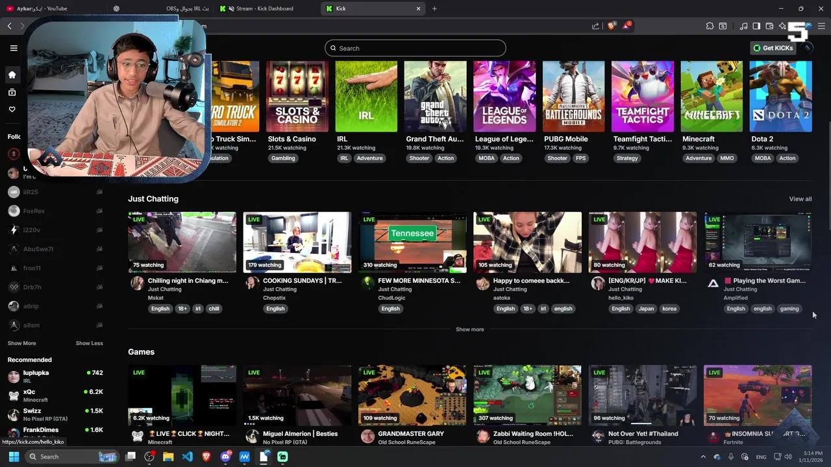Collapse followed list with Show Less

89,343
